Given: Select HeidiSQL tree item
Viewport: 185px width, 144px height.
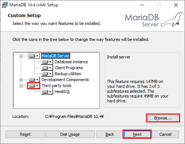Looking at the screenshot, I should (62, 92).
